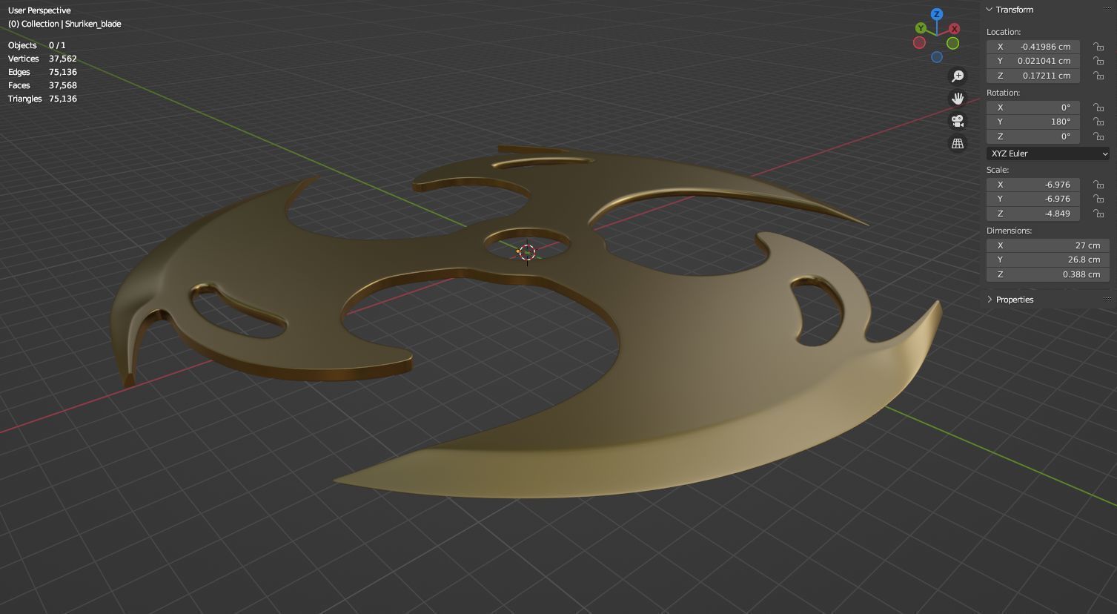Screen dimensions: 1117x614
Task: Click the Location X field -0.41986 cm
Action: click(x=1033, y=46)
